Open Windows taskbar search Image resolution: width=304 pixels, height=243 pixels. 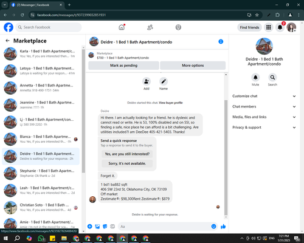click(x=17, y=238)
